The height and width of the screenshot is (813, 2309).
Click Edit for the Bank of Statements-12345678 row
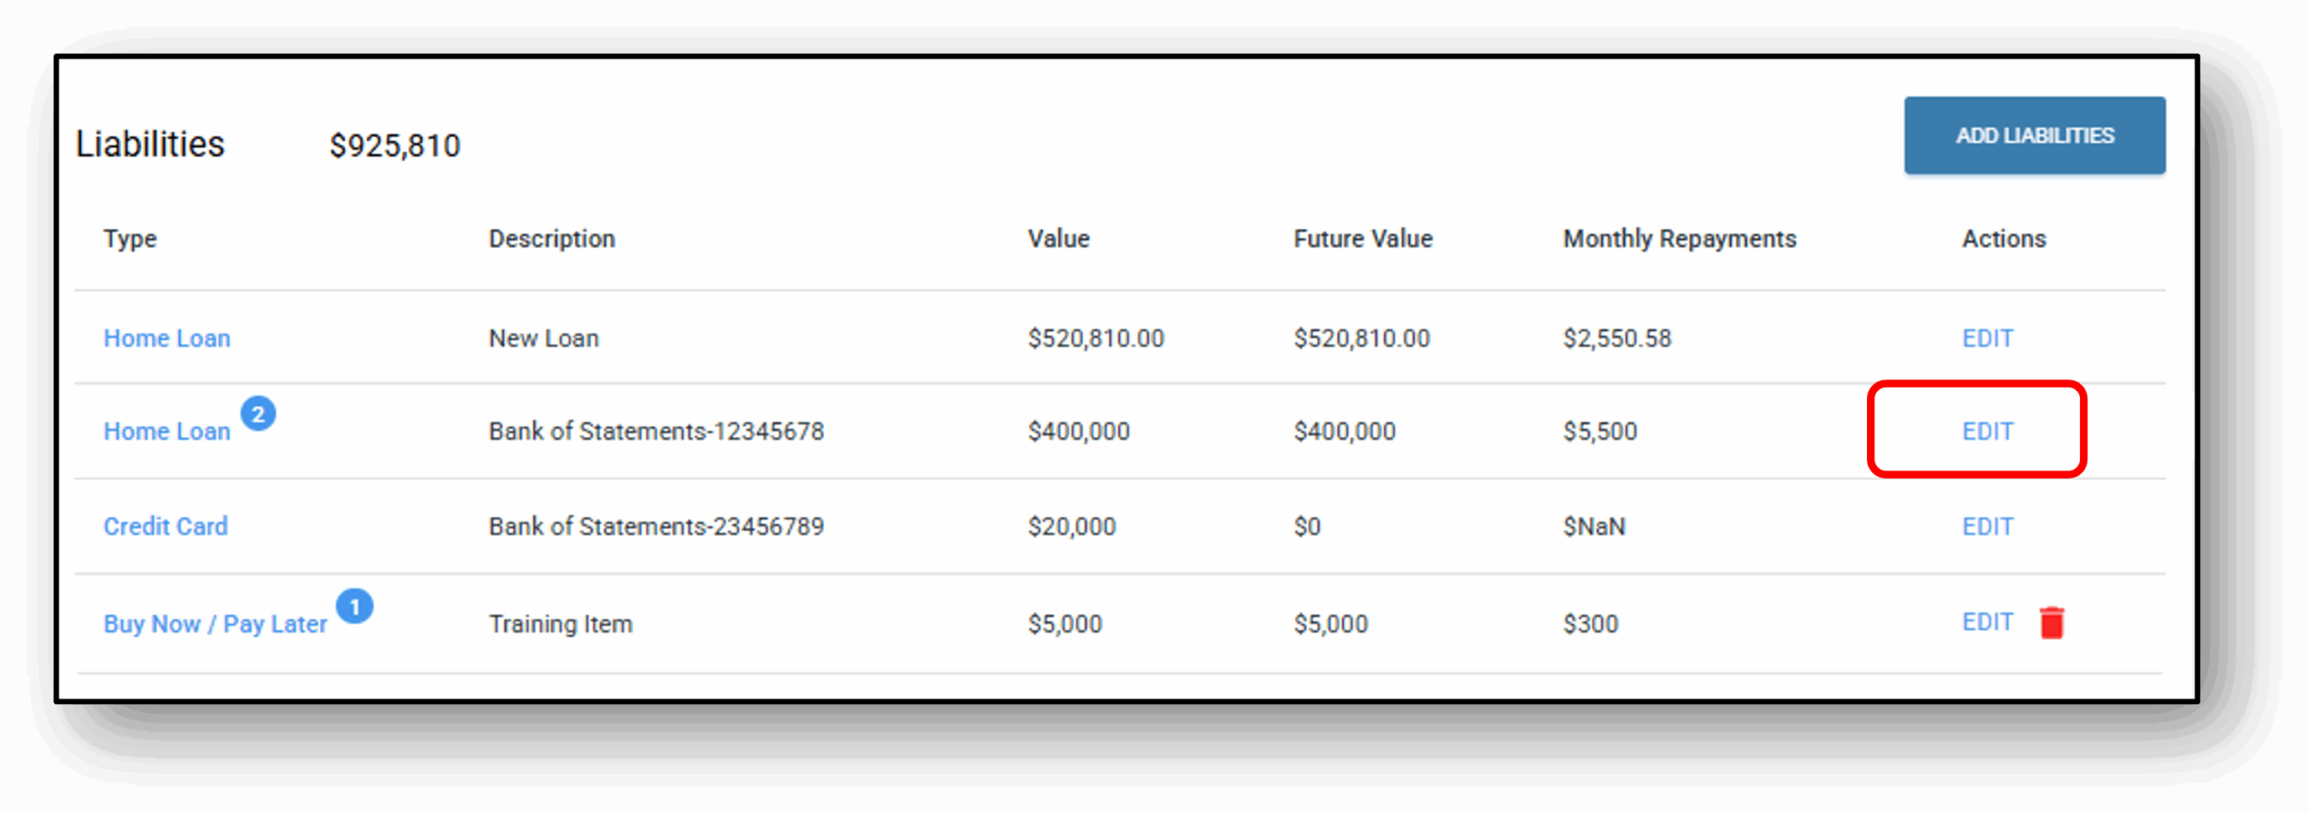coord(1987,431)
